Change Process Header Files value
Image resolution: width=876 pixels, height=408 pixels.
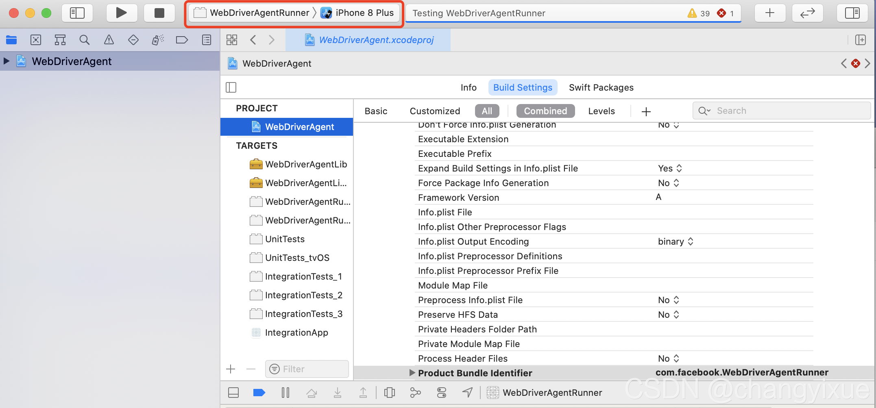669,358
